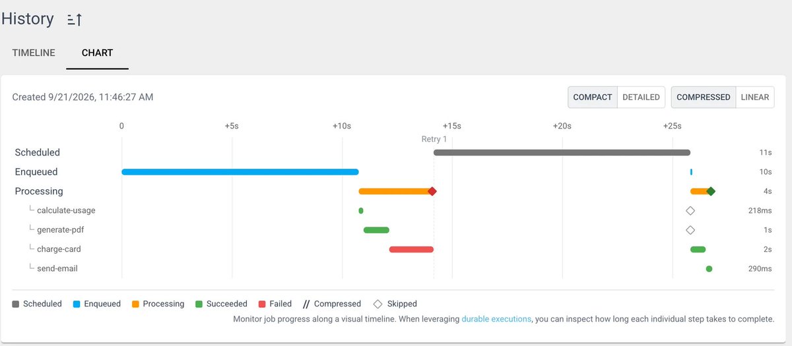Click the small blue Enqueued retry marker
This screenshot has height=346, width=792.
691,172
